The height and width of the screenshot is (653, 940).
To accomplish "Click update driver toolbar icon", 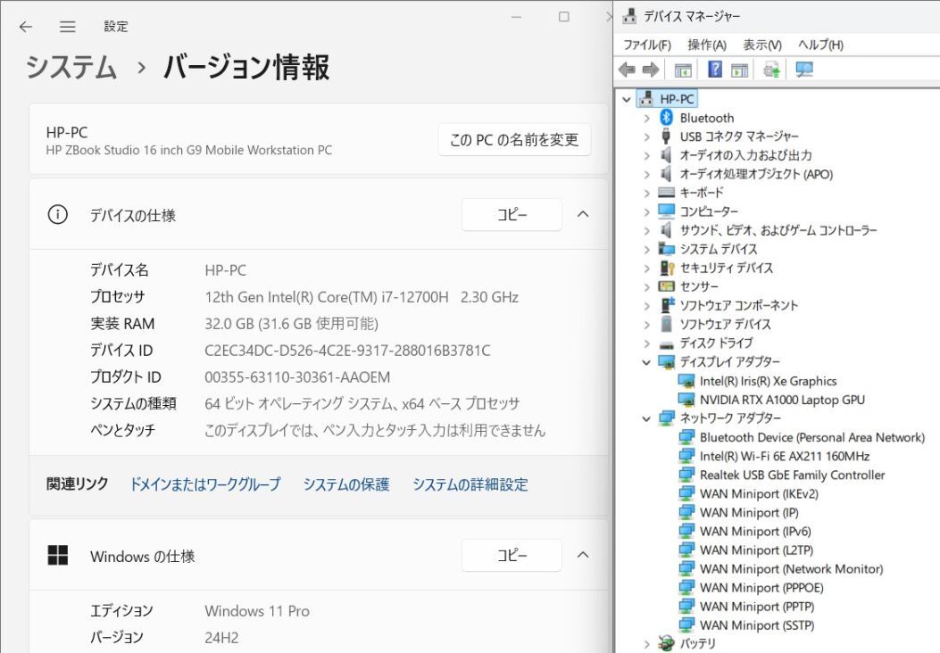I will point(771,70).
